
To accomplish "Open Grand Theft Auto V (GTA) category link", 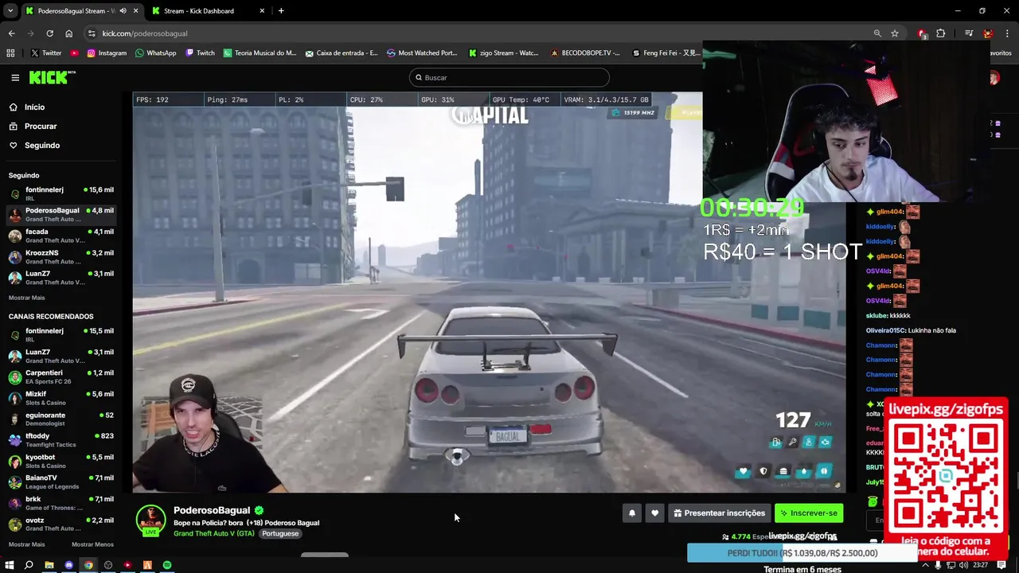I will (x=214, y=533).
